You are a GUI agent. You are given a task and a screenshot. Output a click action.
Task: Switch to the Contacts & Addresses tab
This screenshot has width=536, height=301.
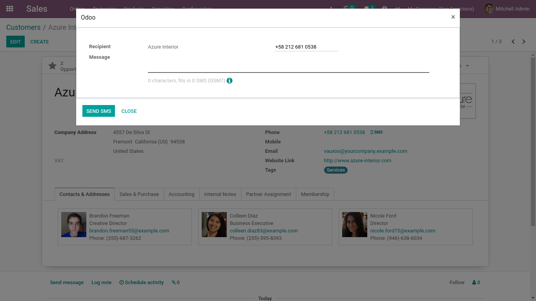pyautogui.click(x=84, y=194)
